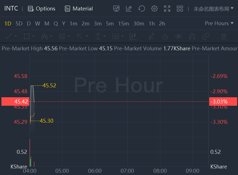Switch to the 5D timeframe tab

coord(19,23)
